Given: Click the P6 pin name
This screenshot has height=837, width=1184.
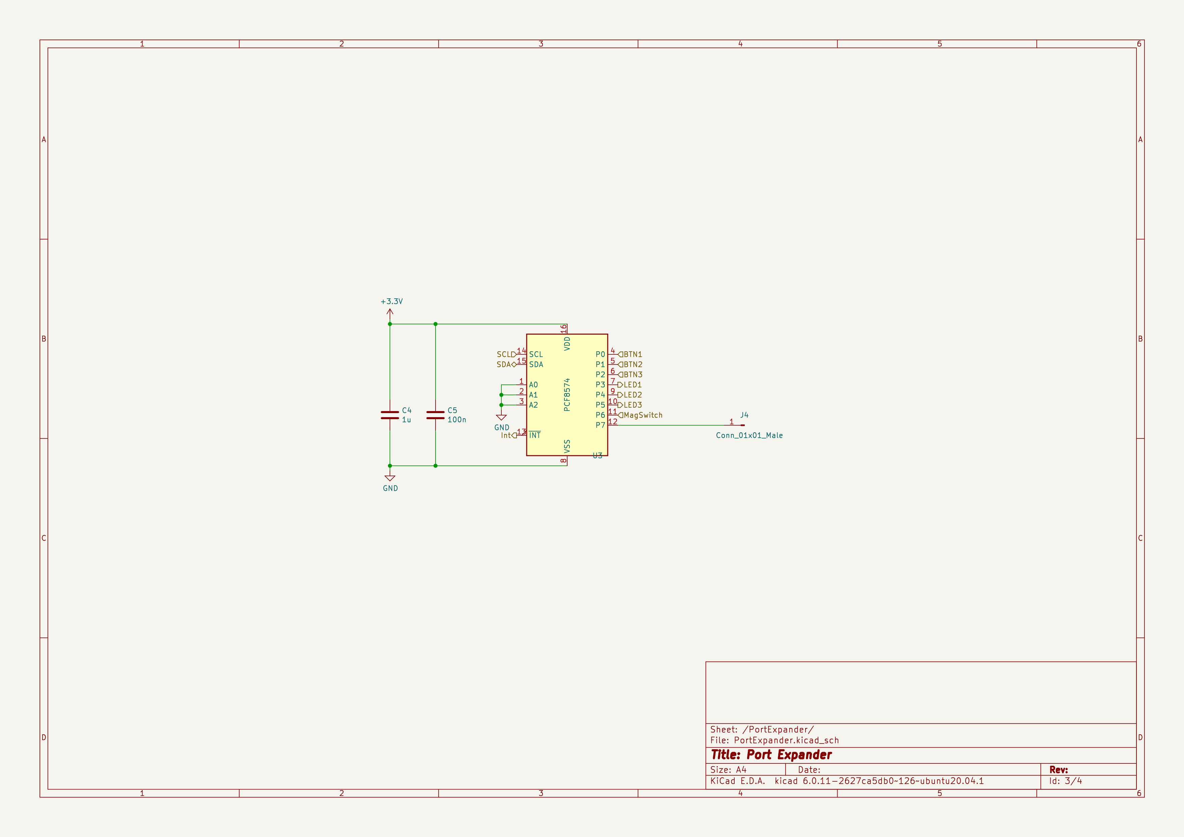Looking at the screenshot, I should pos(600,415).
